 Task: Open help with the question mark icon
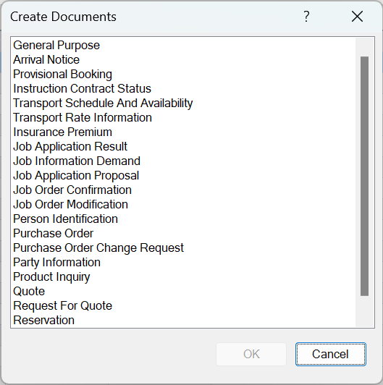[306, 17]
